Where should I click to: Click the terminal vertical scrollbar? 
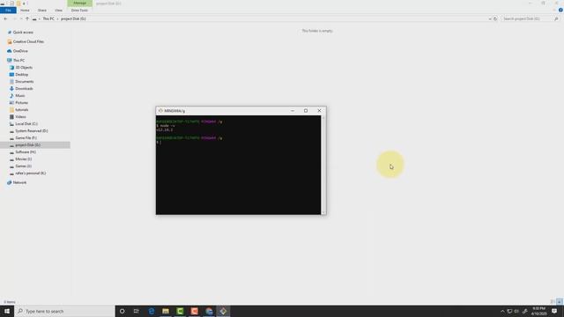[323, 165]
